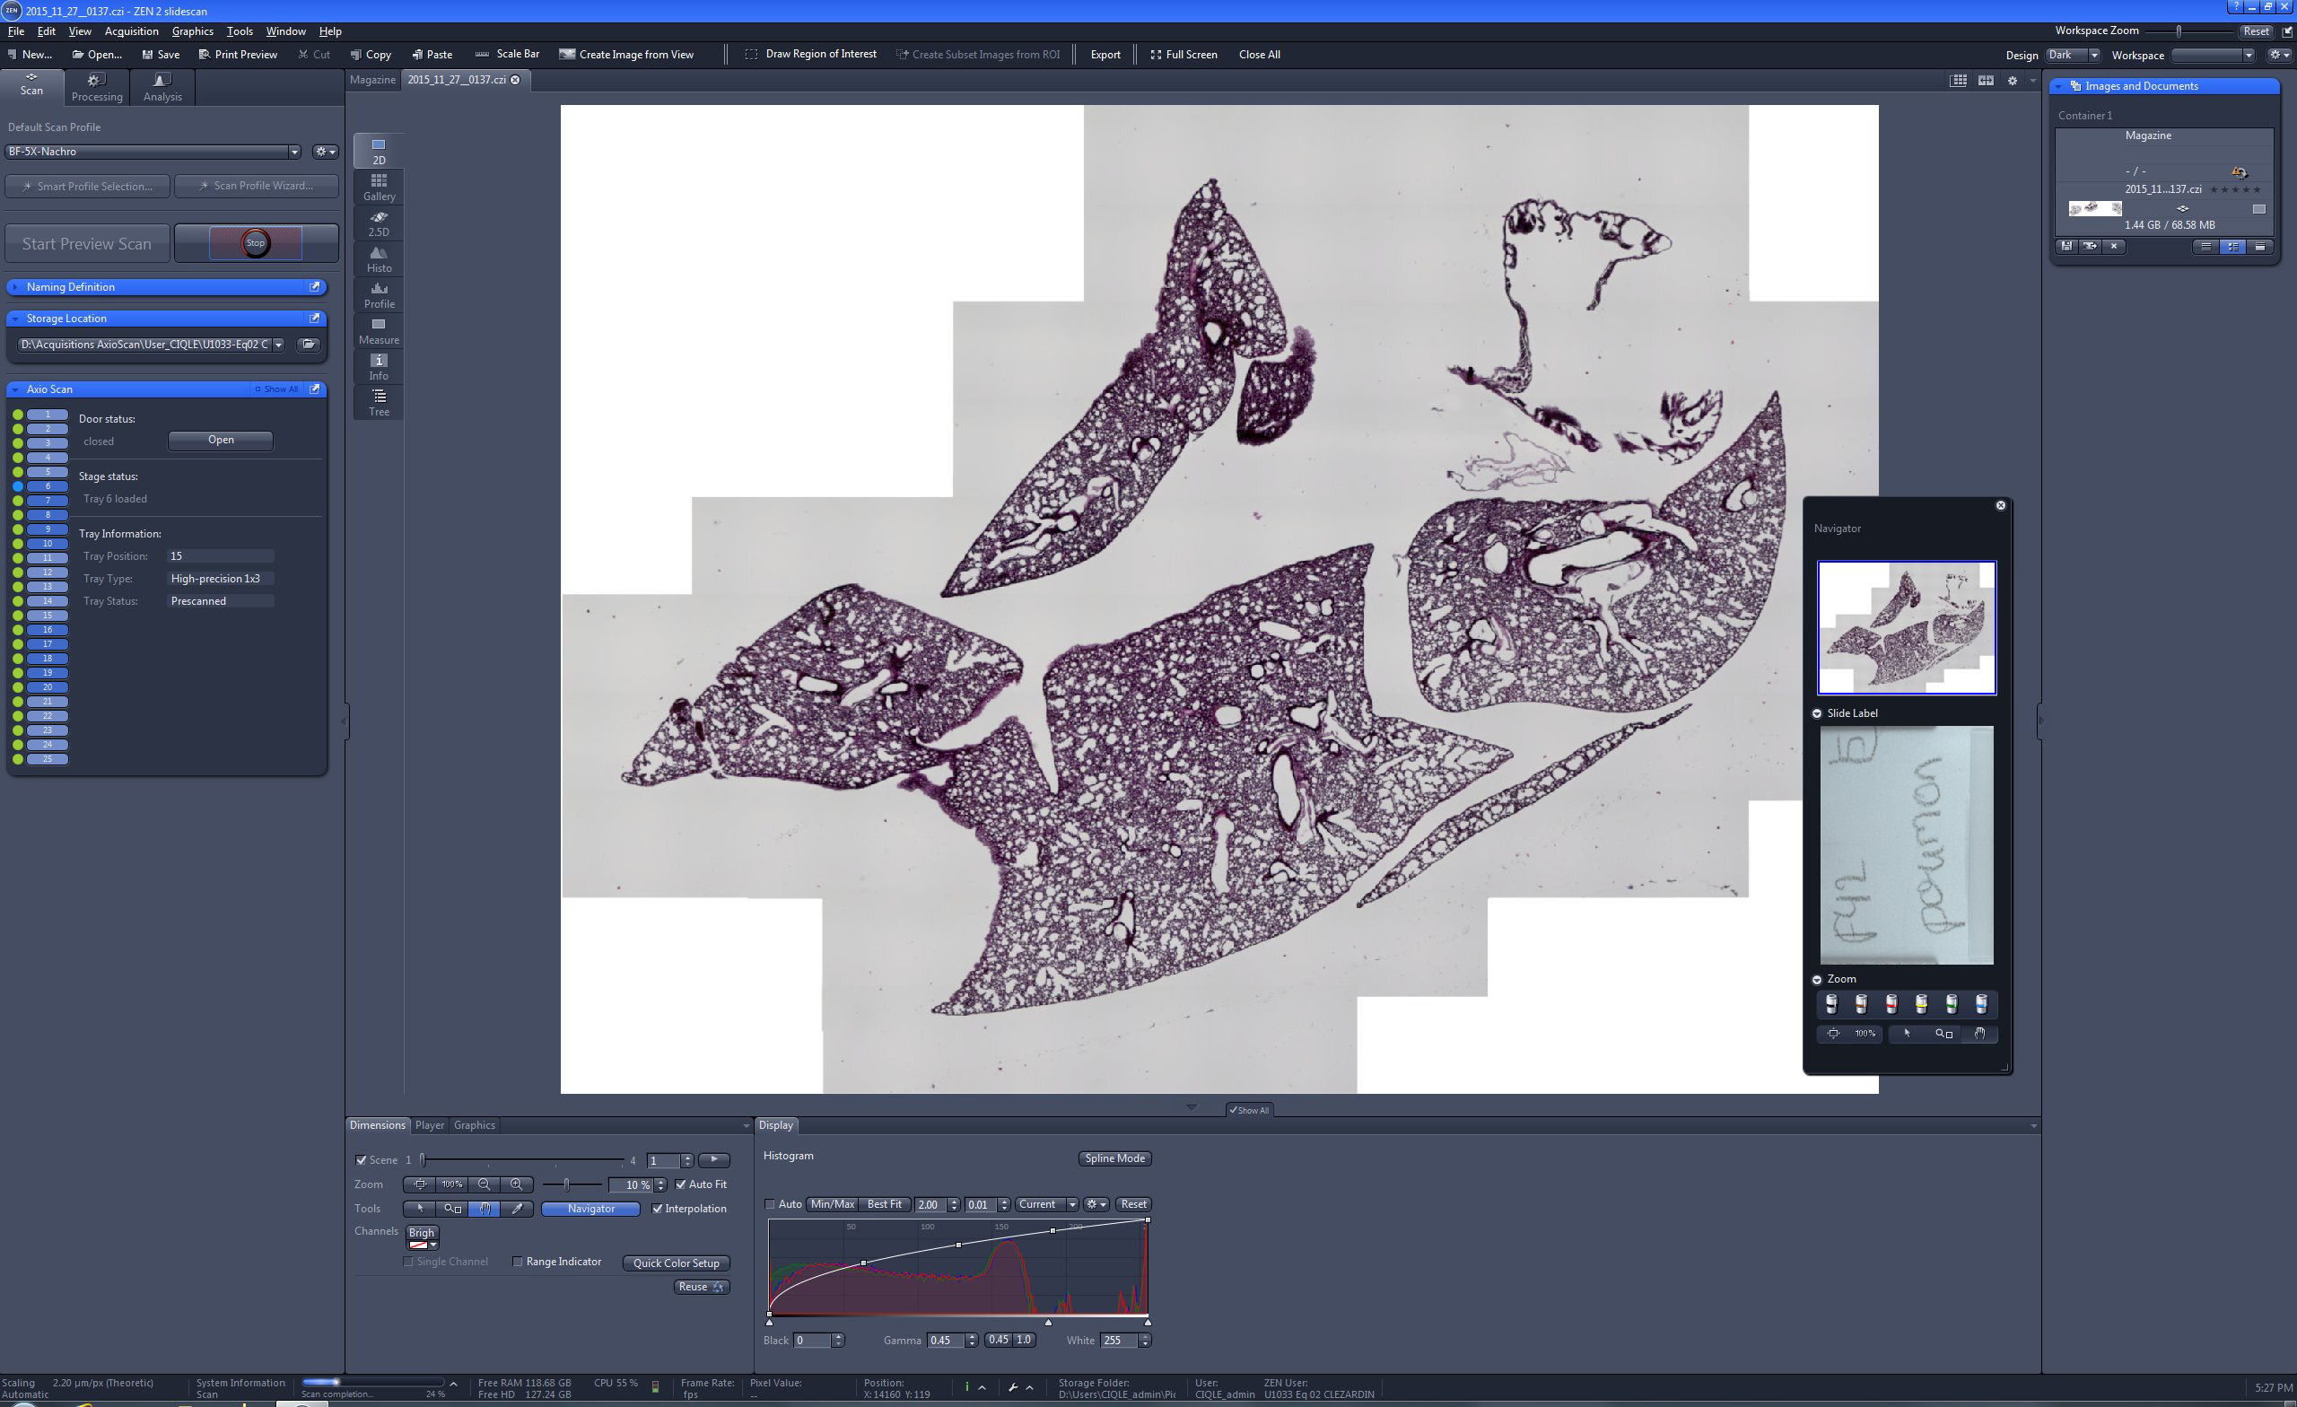Switch to the Processing tab
Image resolution: width=2297 pixels, height=1407 pixels.
click(97, 88)
